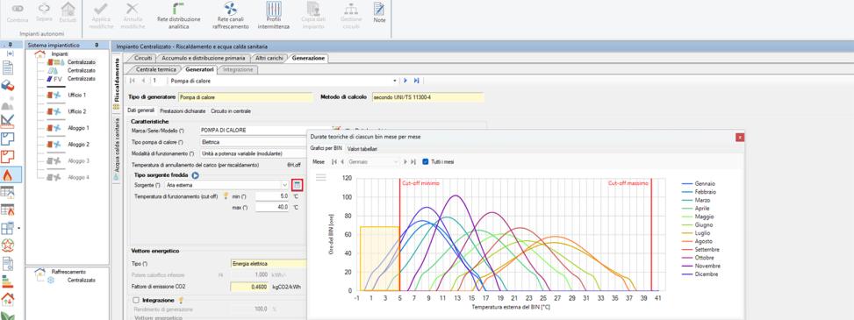854x320 pixels.
Task: Open chart hamburger menu icon
Action: 320,177
